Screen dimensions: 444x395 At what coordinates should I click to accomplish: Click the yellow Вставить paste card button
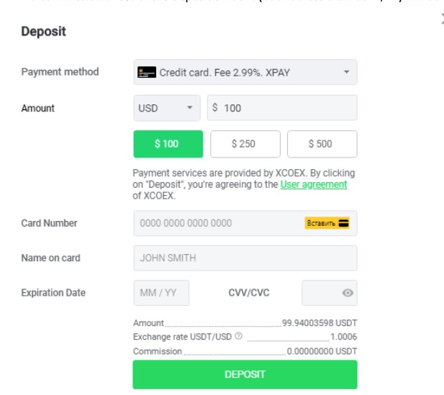(x=327, y=223)
